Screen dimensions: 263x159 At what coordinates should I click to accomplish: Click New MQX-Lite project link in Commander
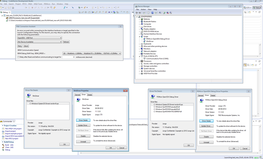pos(13,129)
